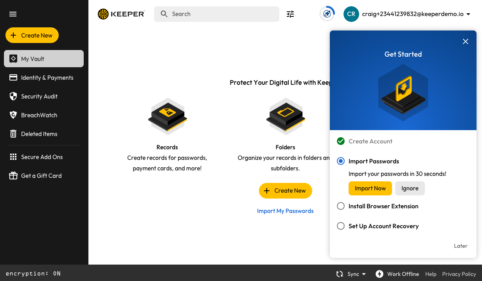Open the Sync dropdown in status bar

[x=351, y=274]
